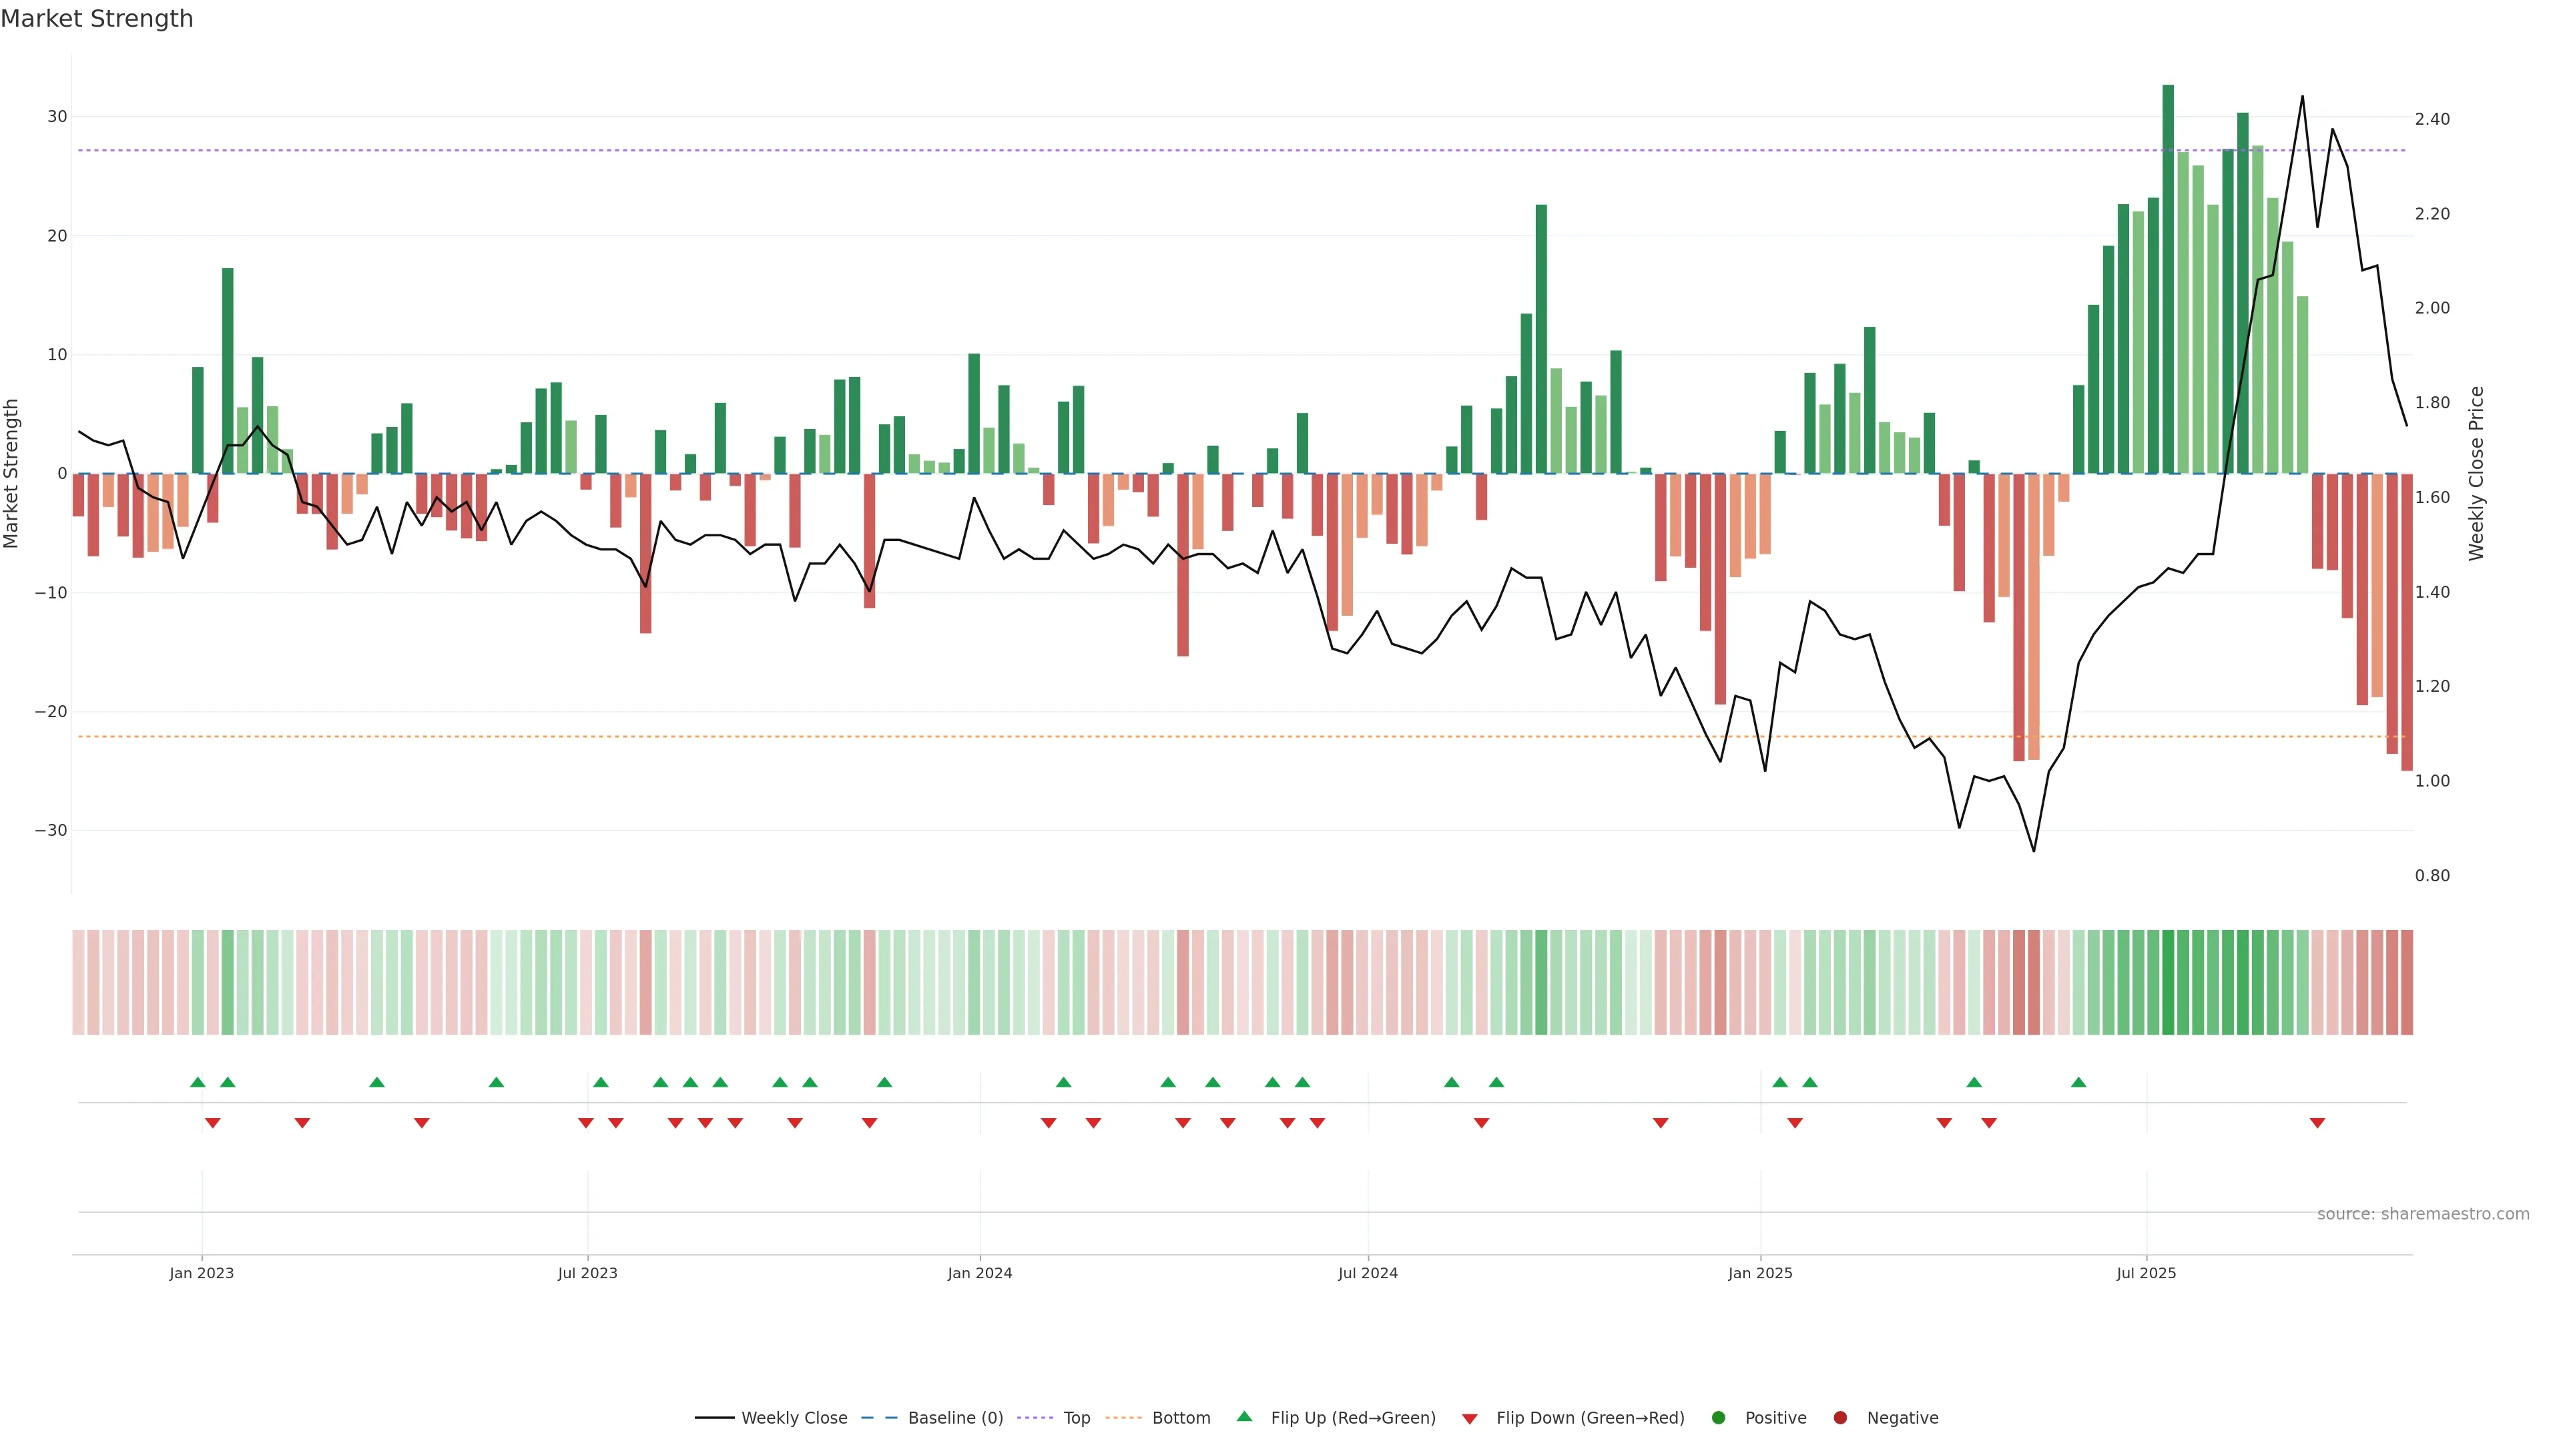Click Jan 2024 x-axis label
The height and width of the screenshot is (1441, 2563).
[979, 1273]
